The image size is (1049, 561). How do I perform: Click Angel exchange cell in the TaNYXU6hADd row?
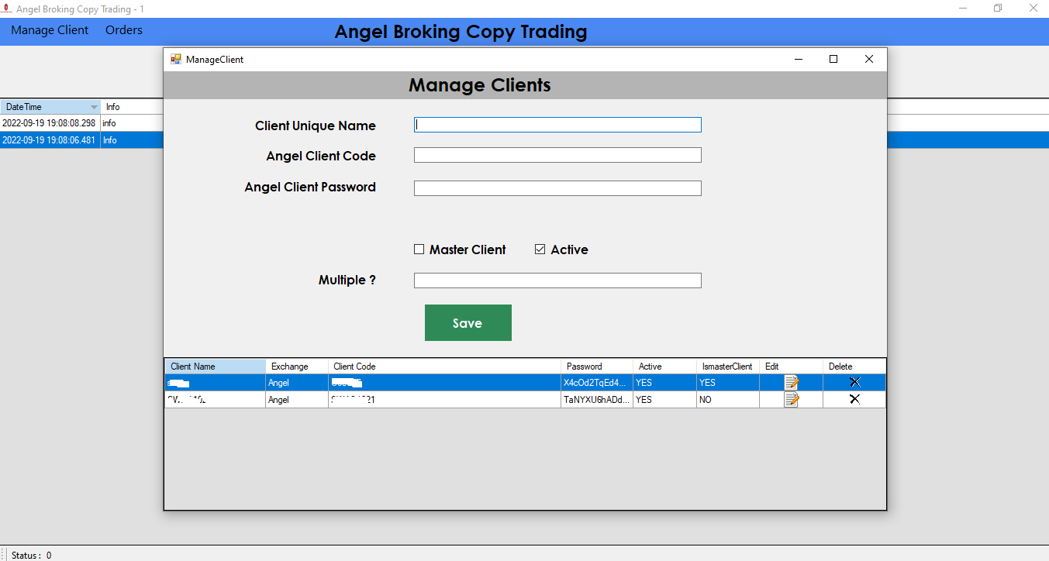pyautogui.click(x=296, y=400)
